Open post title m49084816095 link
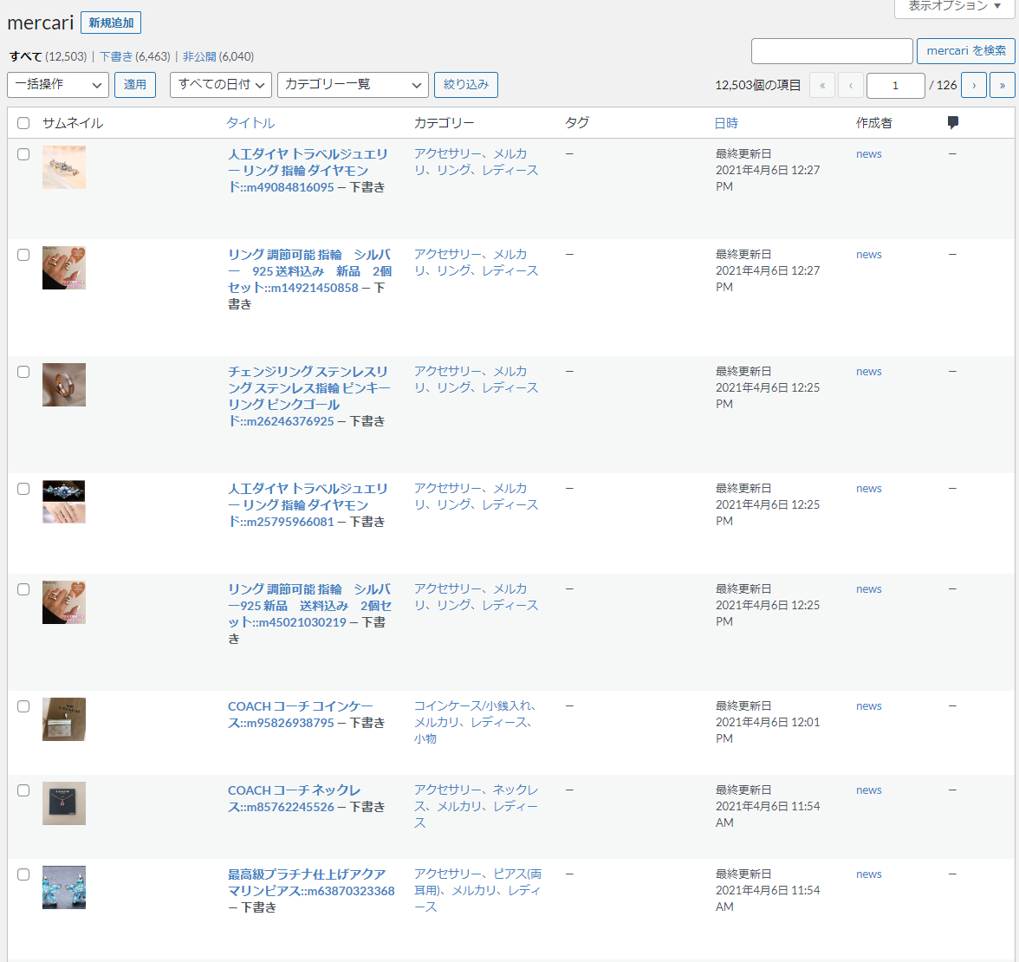The height and width of the screenshot is (962, 1019). coord(308,170)
